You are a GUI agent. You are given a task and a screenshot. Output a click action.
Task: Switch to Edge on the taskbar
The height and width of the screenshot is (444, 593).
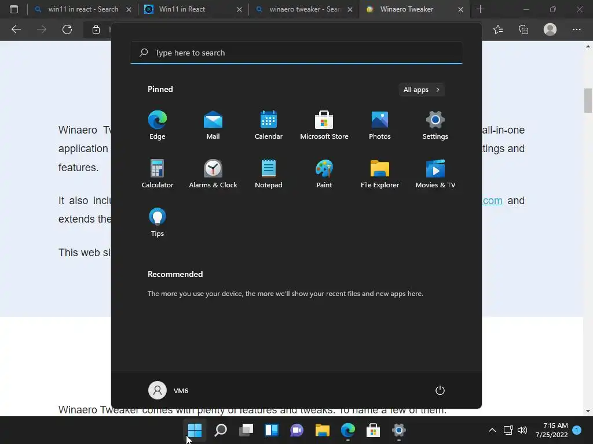point(348,430)
